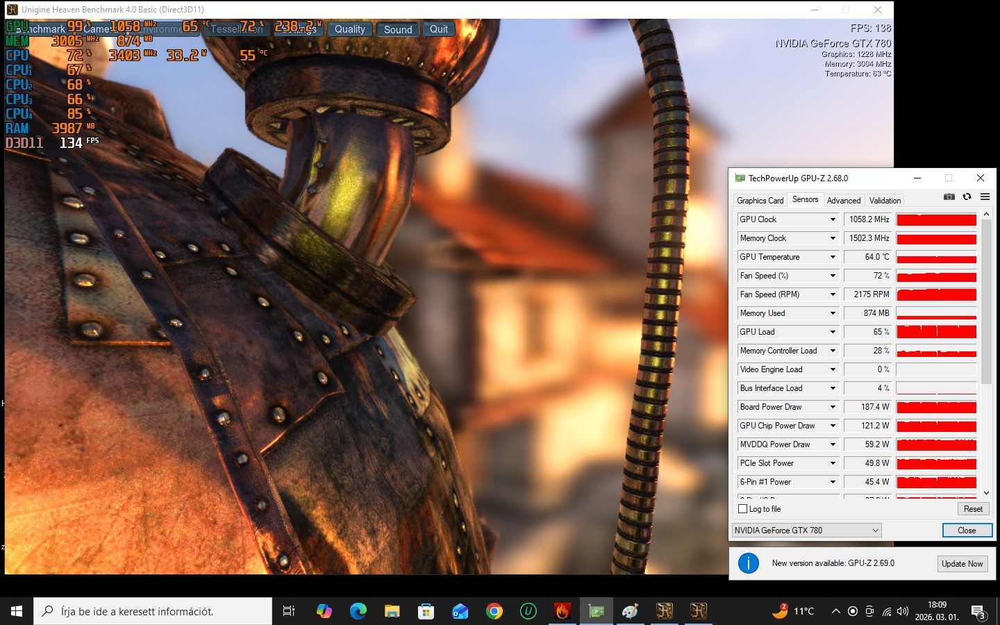This screenshot has height=625, width=1000.
Task: Expand the GPU Load sensor dropdown
Action: (833, 332)
